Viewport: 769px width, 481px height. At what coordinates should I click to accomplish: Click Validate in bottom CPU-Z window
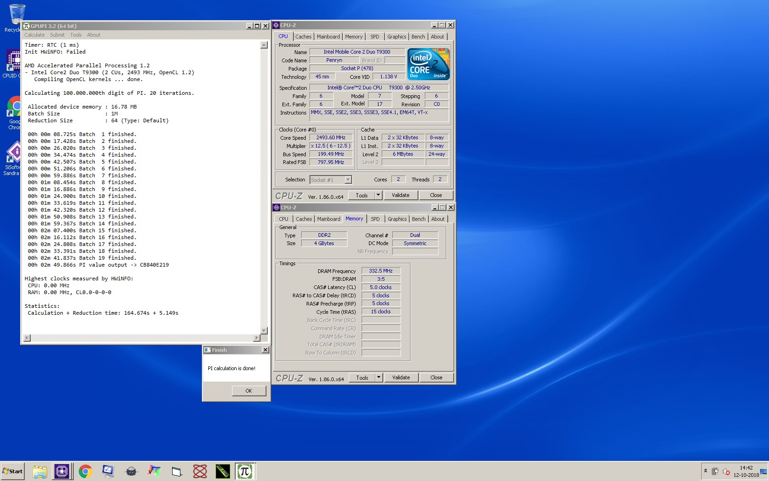[x=401, y=378]
